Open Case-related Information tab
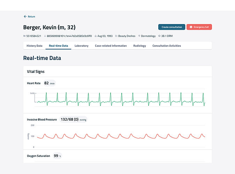The width and height of the screenshot is (235, 174). pyautogui.click(x=111, y=46)
